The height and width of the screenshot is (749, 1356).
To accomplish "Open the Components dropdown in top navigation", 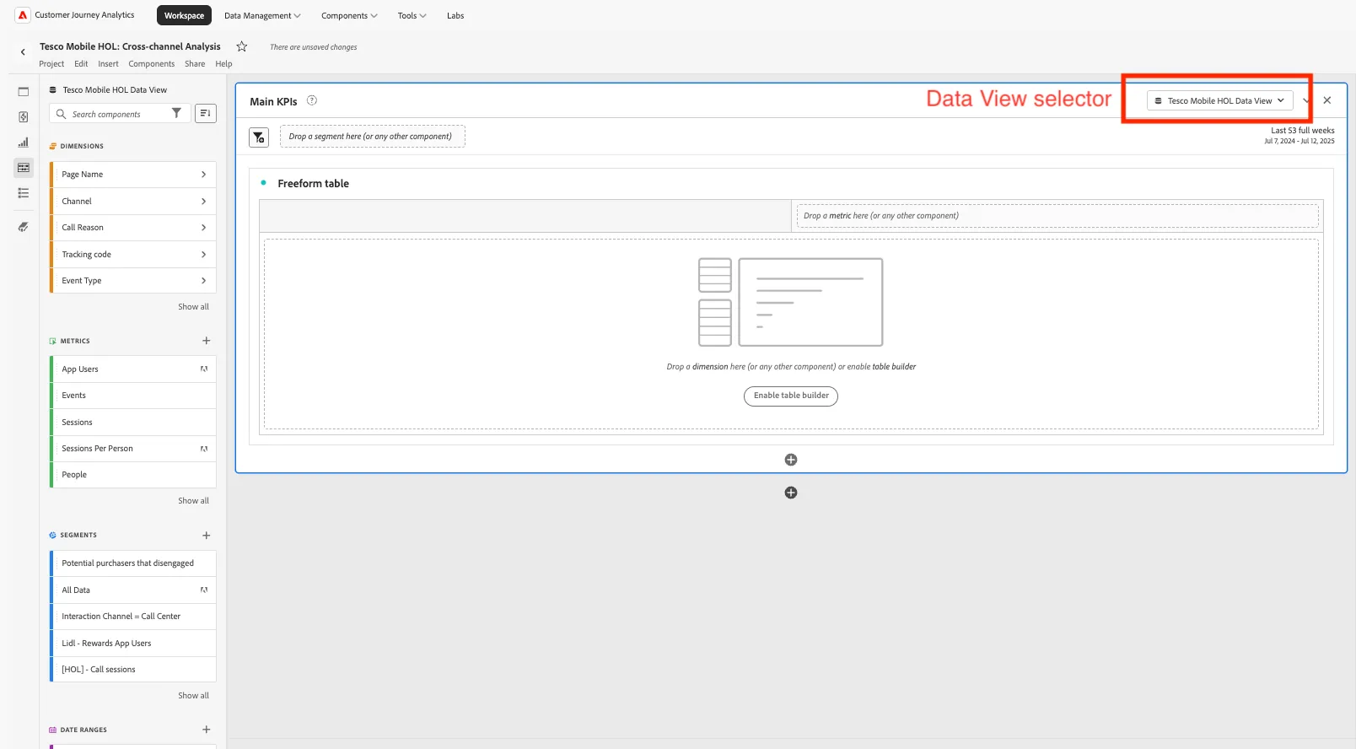I will tap(349, 15).
